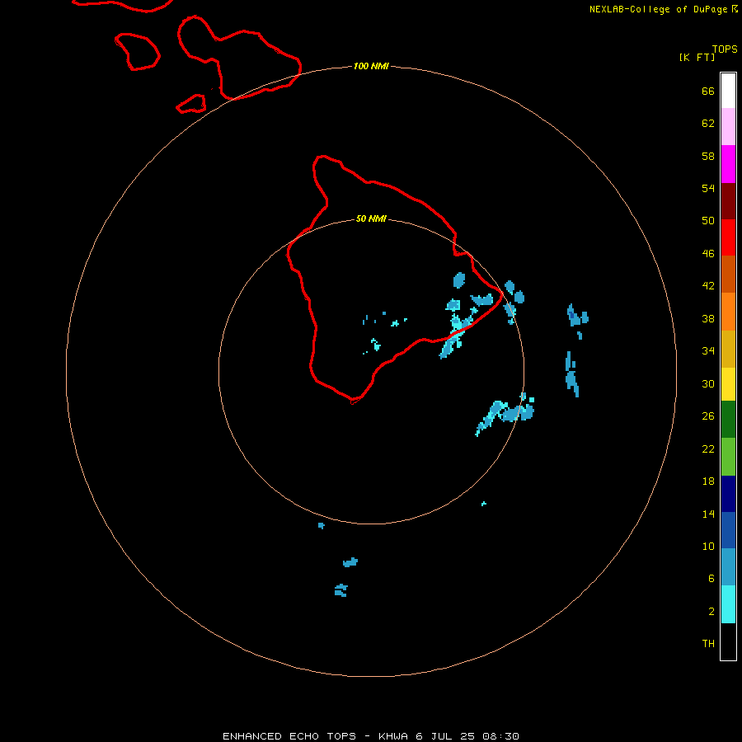
Task: Click the 14 legend value
Action: tap(708, 514)
